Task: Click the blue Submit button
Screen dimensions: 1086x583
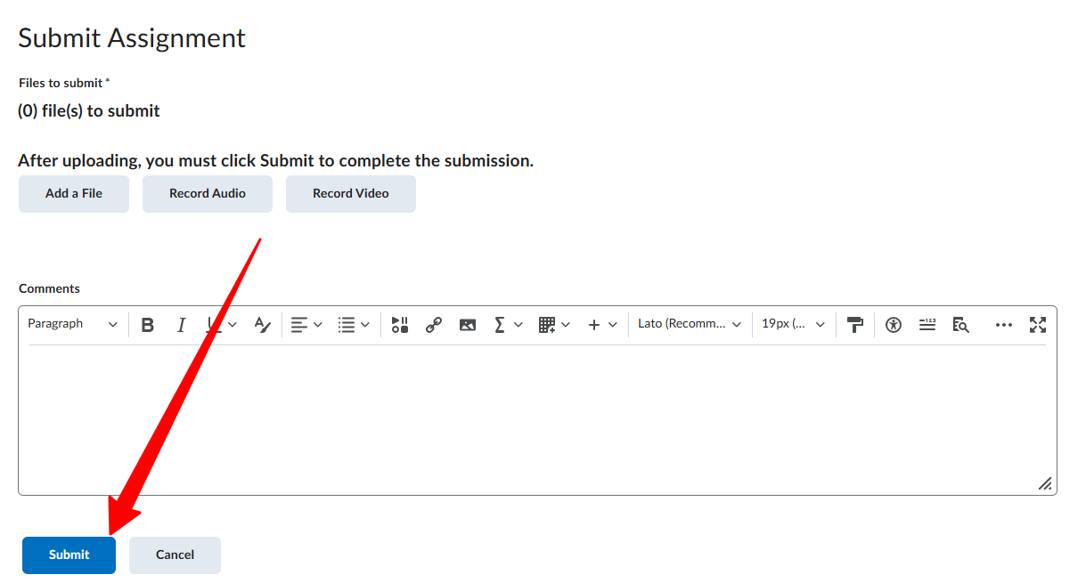Action: [69, 555]
